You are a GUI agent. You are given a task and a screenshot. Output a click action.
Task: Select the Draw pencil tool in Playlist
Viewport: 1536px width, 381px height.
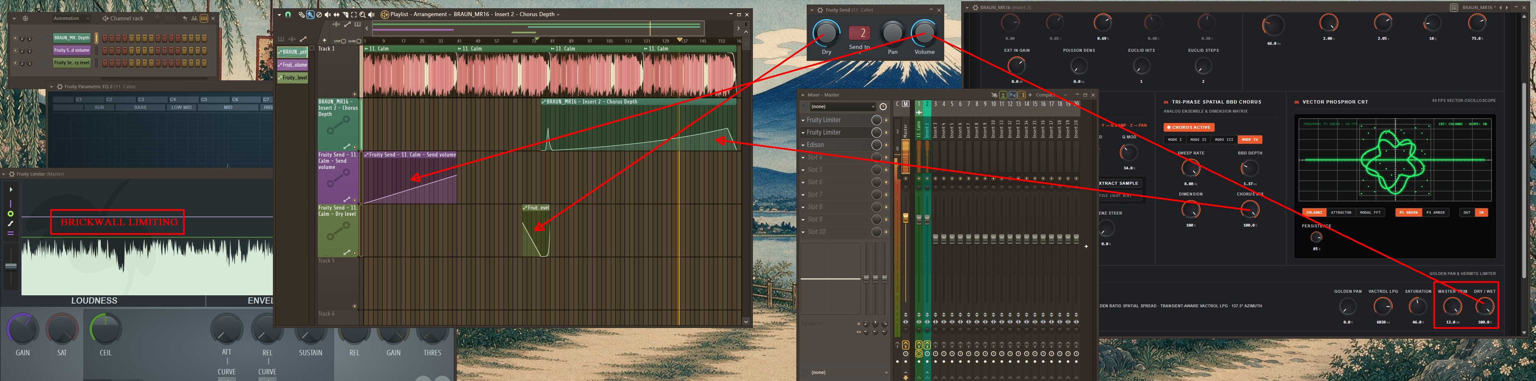302,14
